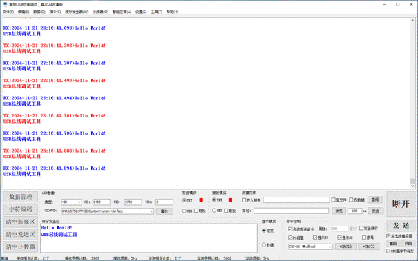Uncheck the 显示TX checkbox
Screen dimensions: 418x261
tap(315, 238)
